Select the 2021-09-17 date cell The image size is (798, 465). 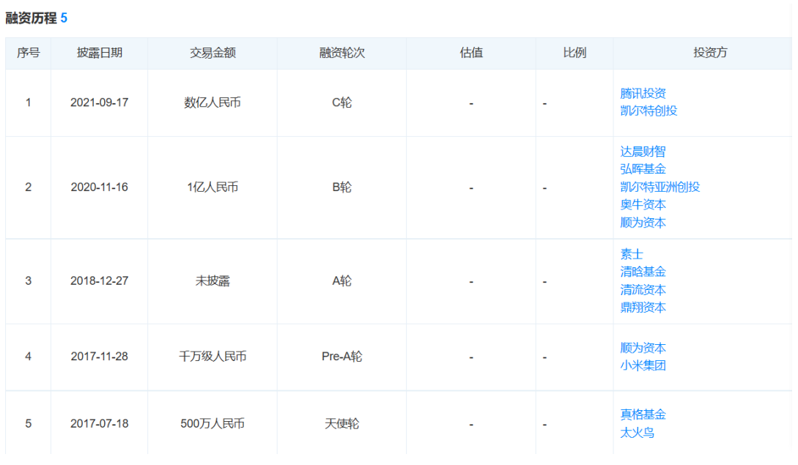pos(99,103)
